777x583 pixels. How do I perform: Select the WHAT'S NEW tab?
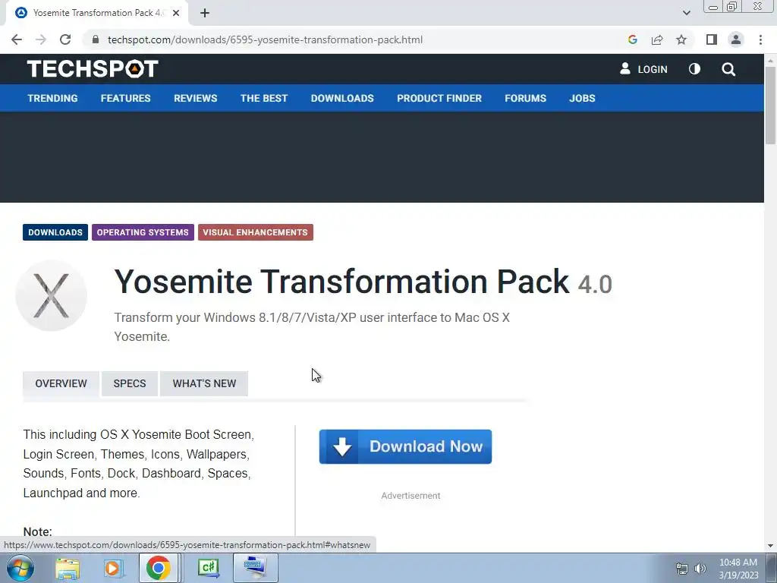coord(204,383)
